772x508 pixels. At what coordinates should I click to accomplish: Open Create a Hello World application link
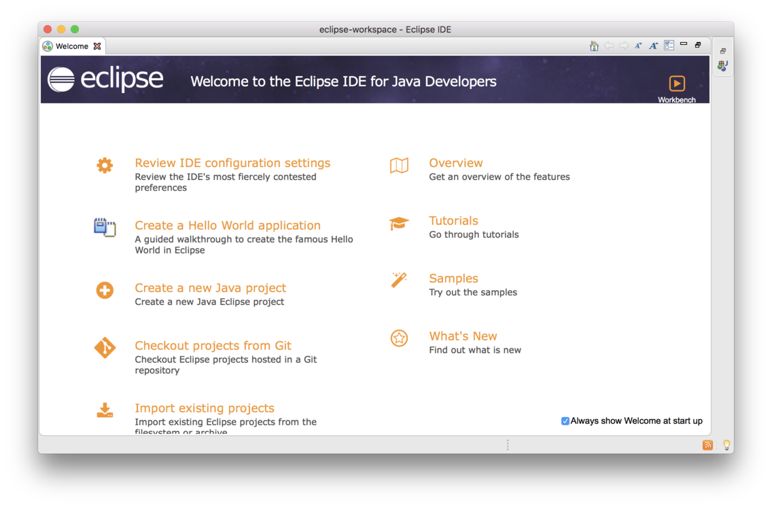tap(228, 225)
